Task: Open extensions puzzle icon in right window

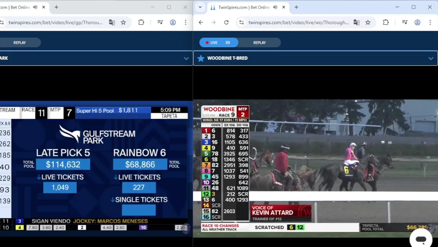Action: pos(386,22)
